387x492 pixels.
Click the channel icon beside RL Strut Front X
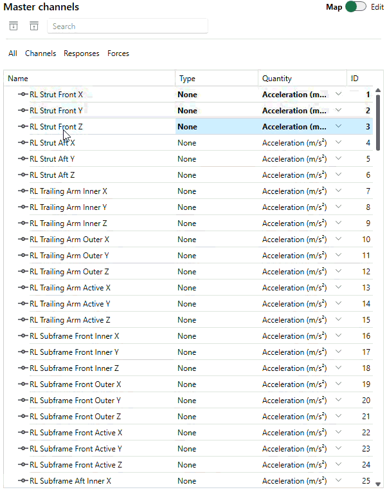pos(22,95)
